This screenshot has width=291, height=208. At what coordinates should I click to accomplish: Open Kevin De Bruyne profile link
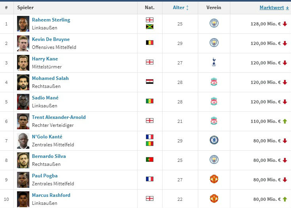pos(51,39)
